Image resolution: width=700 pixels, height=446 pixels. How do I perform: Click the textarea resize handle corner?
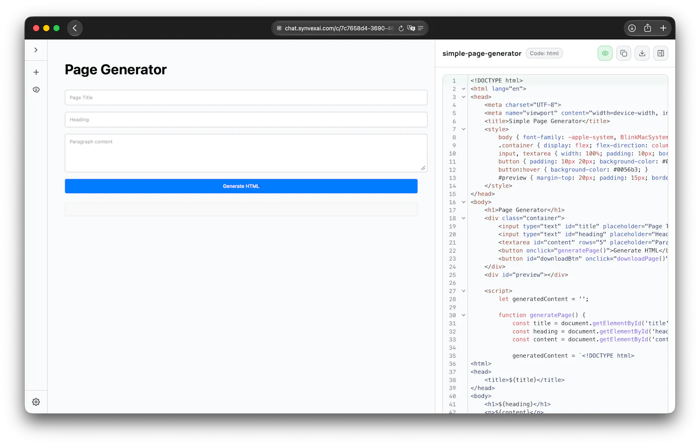[x=423, y=168]
